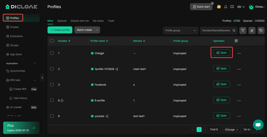This screenshot has height=137, width=267.
Task: Expand the Batch create dropdown arrow
Action: tap(97, 30)
